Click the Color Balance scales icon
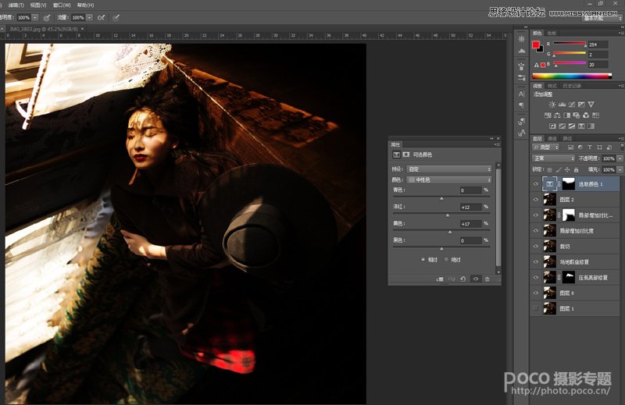This screenshot has height=405, width=625. (559, 115)
